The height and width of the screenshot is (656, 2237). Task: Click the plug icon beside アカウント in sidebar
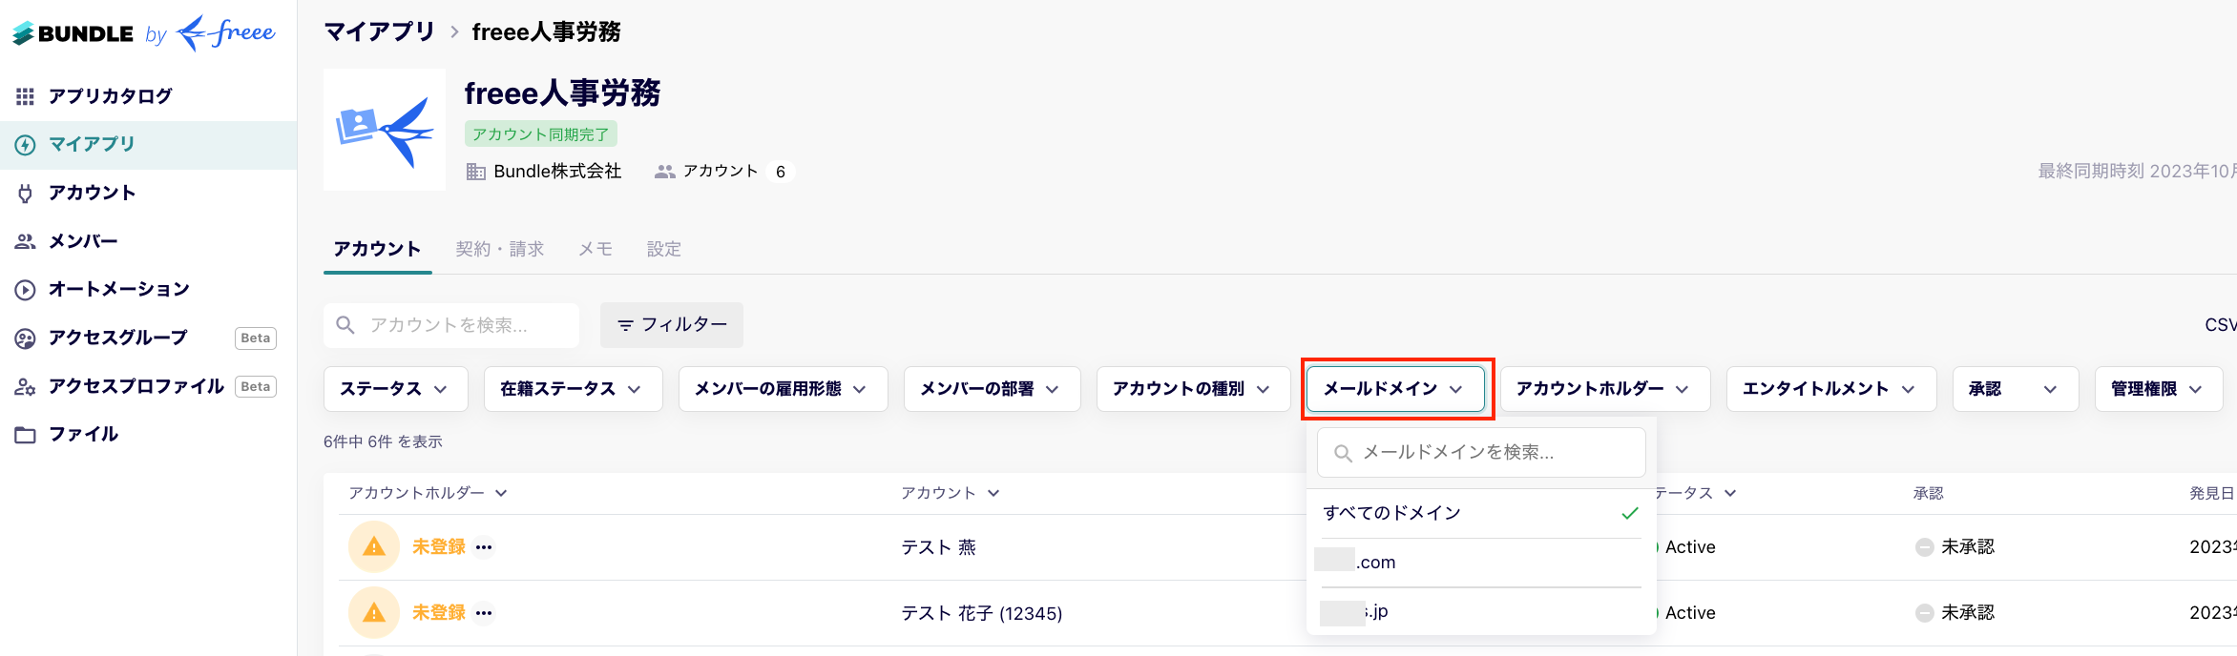tap(26, 194)
